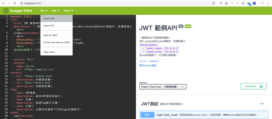The width and height of the screenshot is (272, 119).
Task: Click the "version: '0.1'" editor line
Action: tap(24, 59)
